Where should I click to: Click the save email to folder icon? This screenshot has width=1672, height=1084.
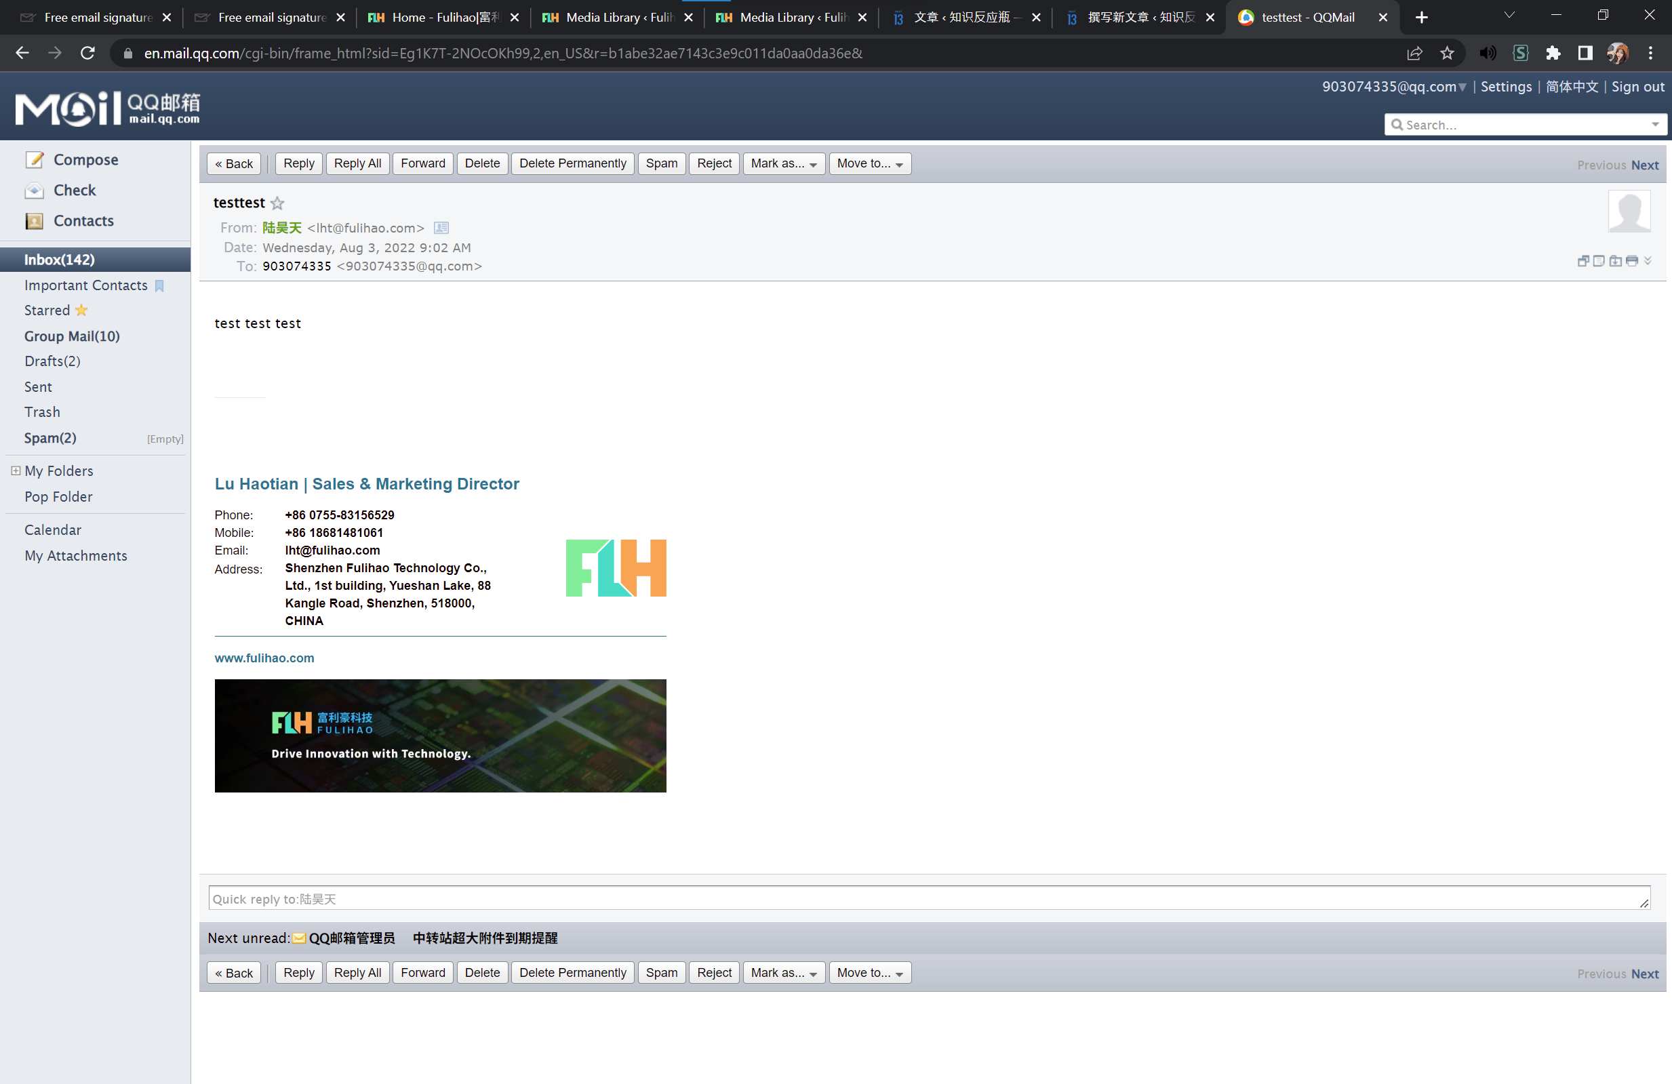click(1616, 260)
